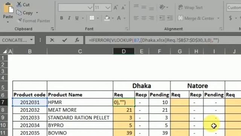
Task: Open Font settings dialog launcher
Action: click(127, 29)
